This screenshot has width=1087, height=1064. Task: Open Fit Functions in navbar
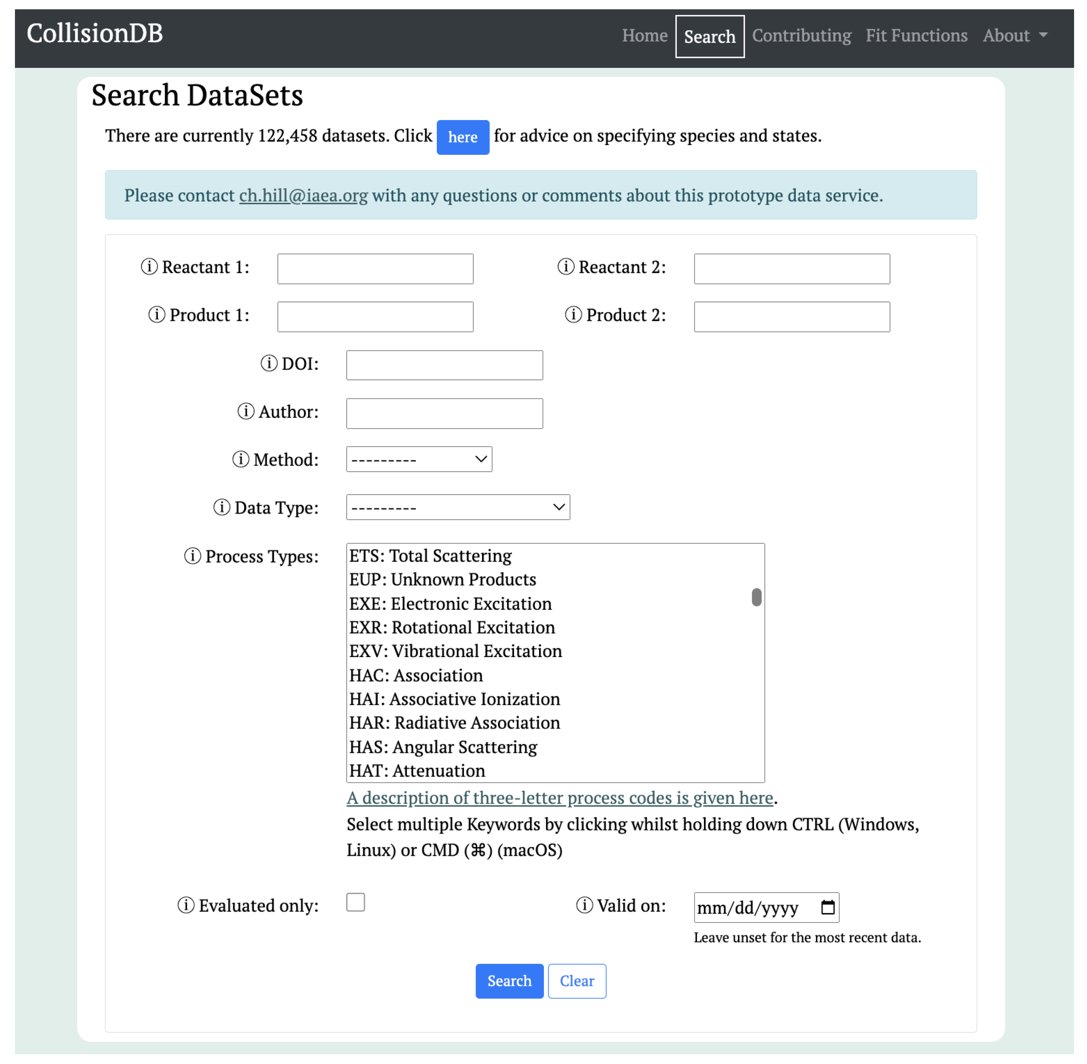916,36
